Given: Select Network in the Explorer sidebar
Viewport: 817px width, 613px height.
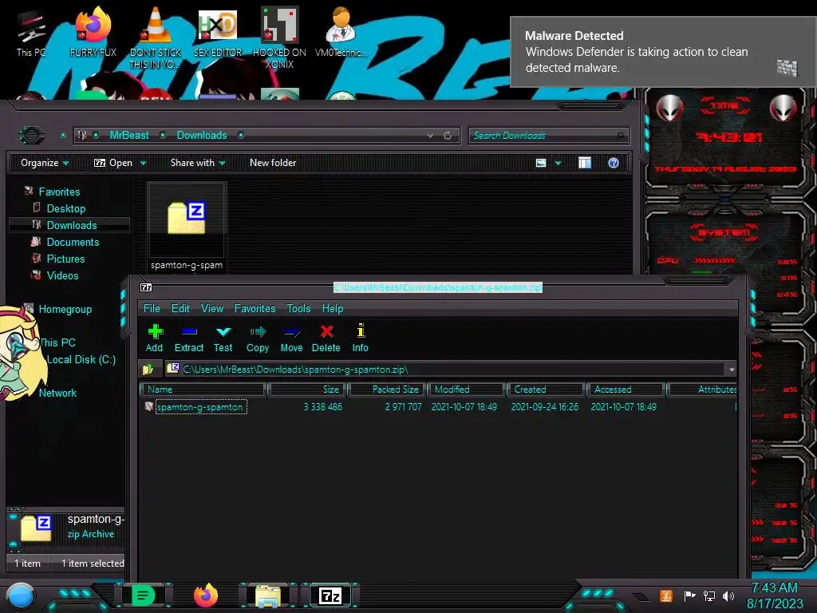Looking at the screenshot, I should 57,393.
